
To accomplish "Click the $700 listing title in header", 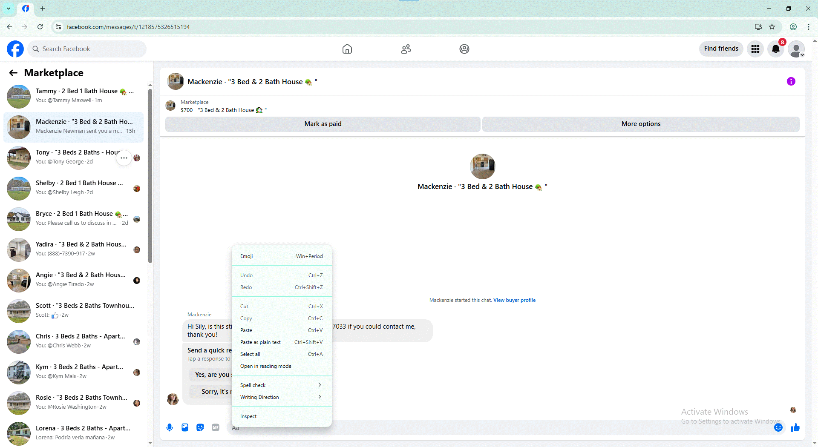I will point(224,110).
